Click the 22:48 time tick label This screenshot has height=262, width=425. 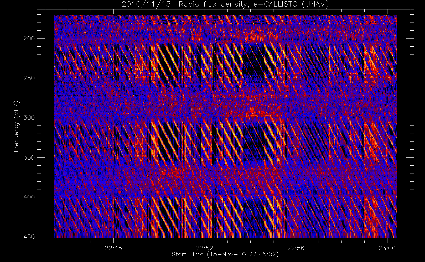pos(113,248)
